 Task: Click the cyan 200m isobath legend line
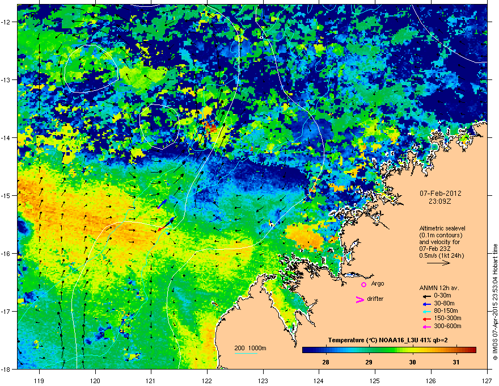click(246, 353)
